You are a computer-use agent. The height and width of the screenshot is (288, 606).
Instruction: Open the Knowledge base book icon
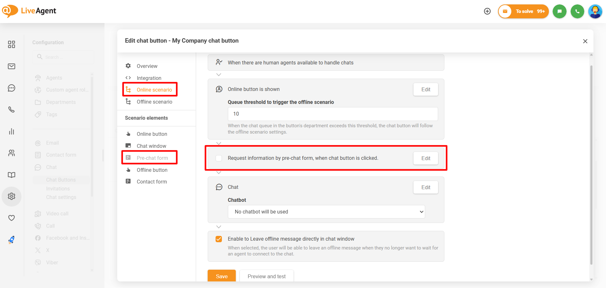pos(11,175)
